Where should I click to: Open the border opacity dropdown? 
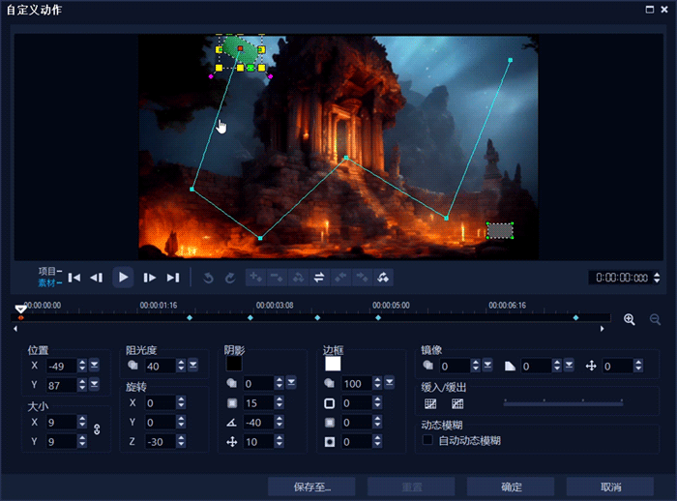(390, 383)
